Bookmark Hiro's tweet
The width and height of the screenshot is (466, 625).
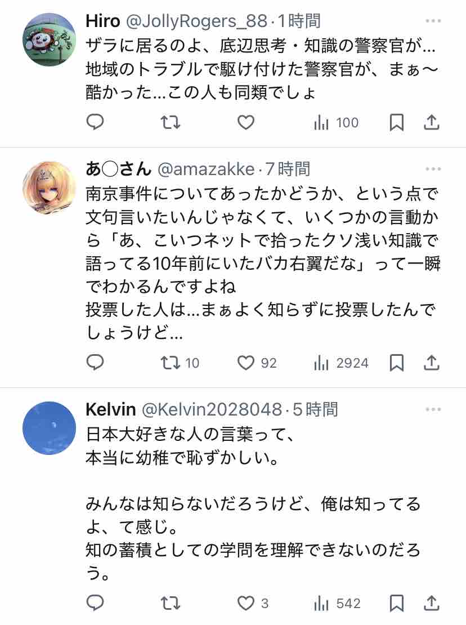pyautogui.click(x=396, y=122)
